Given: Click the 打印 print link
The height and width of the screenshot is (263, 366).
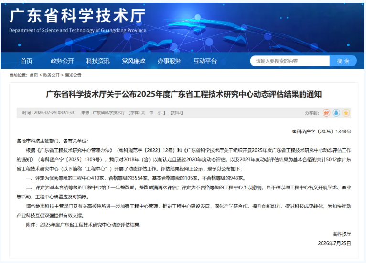Looking at the screenshot, I should pyautogui.click(x=176, y=113).
